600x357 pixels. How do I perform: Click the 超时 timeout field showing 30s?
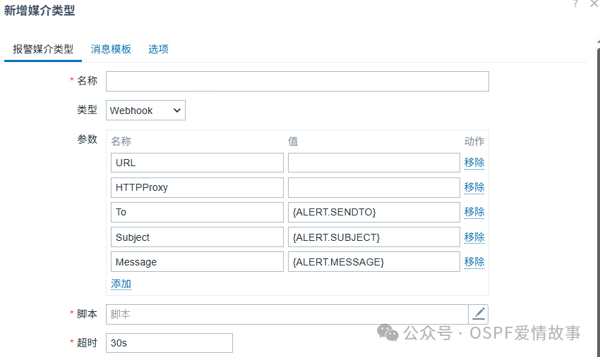click(169, 343)
